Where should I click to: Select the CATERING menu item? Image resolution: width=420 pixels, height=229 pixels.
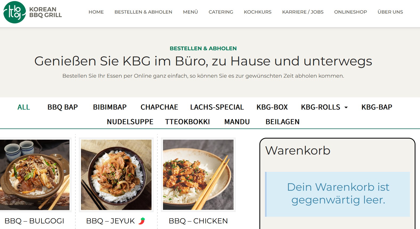(221, 12)
